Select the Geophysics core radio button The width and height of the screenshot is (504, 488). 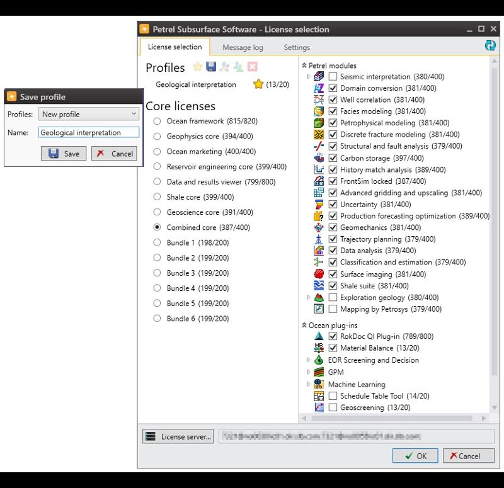pos(157,136)
